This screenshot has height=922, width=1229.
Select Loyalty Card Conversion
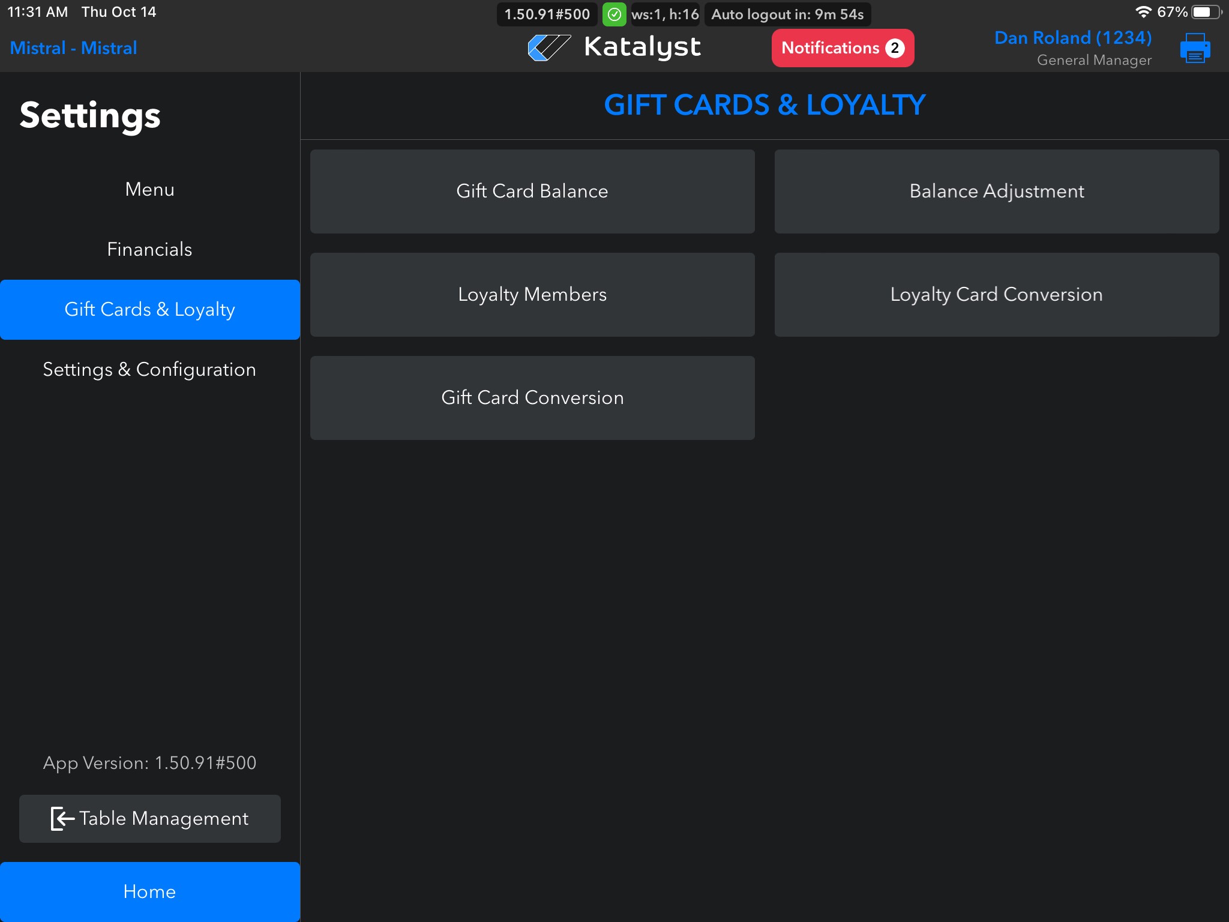[x=996, y=295]
